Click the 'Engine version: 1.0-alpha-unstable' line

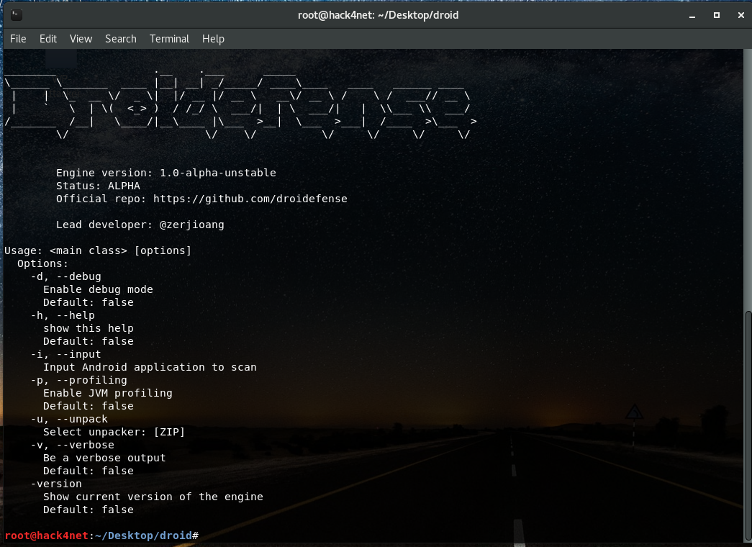click(x=166, y=173)
